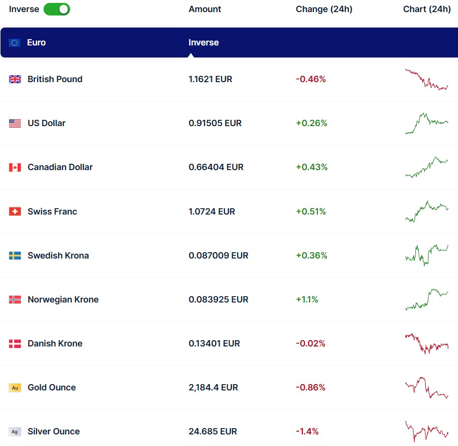The width and height of the screenshot is (458, 446).
Task: Click the Gold Ounce Au icon
Action: tap(15, 388)
